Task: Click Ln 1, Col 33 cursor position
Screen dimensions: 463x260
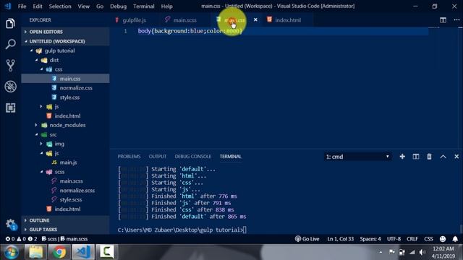Action: pos(340,239)
